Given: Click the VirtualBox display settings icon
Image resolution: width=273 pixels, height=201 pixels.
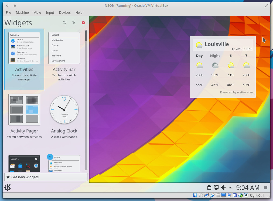Looking at the screenshot, I should pos(224,195).
